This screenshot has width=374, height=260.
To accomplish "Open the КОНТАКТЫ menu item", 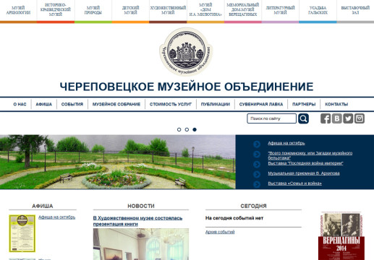I will point(336,104).
